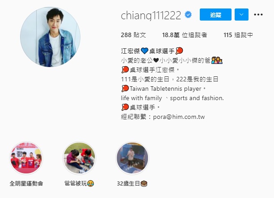View the 18.8萬 followers list
The image size is (274, 198).
(x=185, y=35)
